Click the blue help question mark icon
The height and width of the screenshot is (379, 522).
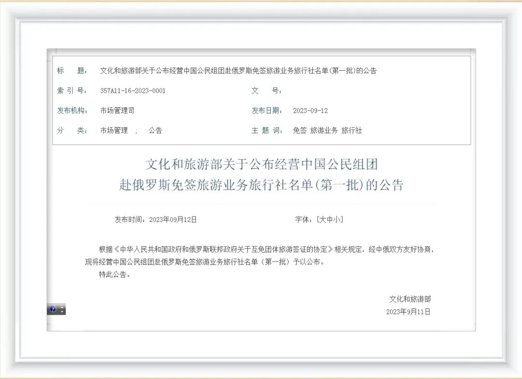tap(53, 309)
